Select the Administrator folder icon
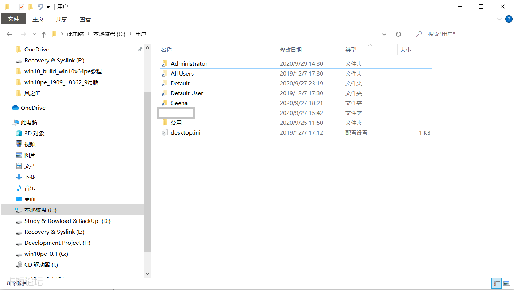Screen dimensions: 514x290 [165, 63]
